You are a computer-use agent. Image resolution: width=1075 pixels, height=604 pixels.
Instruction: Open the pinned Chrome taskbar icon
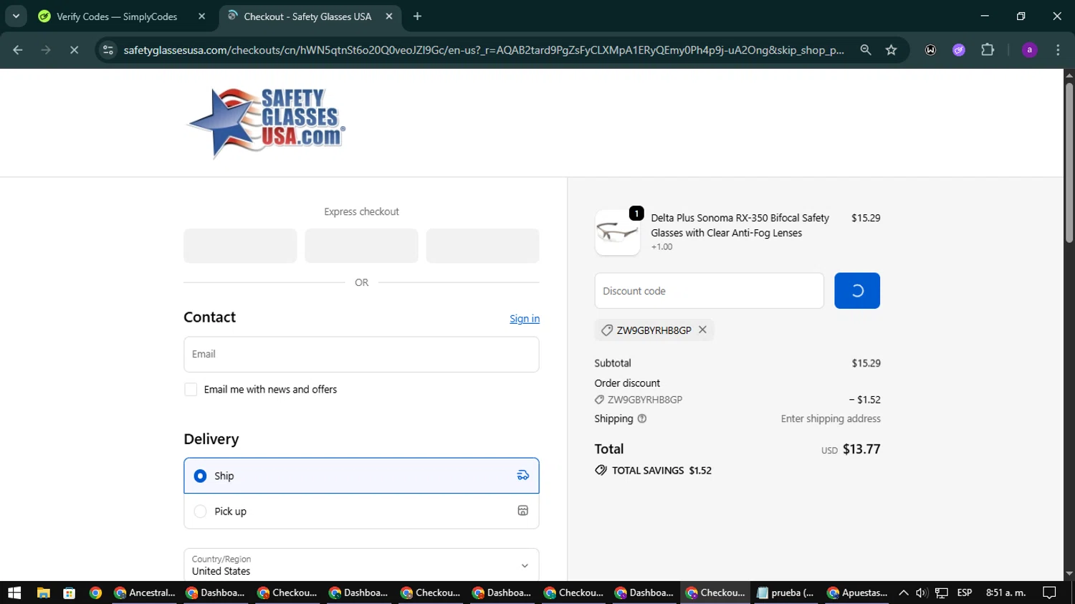(95, 593)
